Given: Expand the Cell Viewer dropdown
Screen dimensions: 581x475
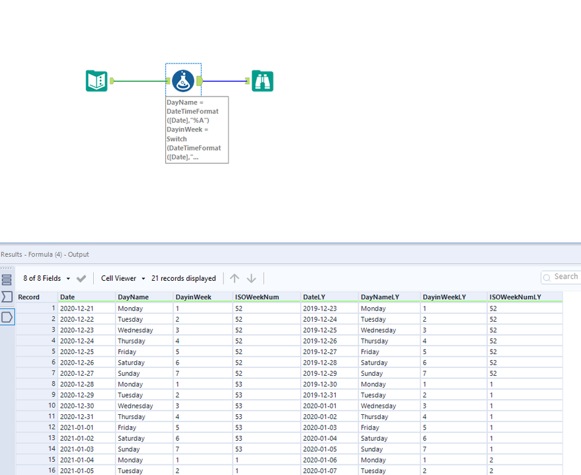Looking at the screenshot, I should tap(123, 278).
